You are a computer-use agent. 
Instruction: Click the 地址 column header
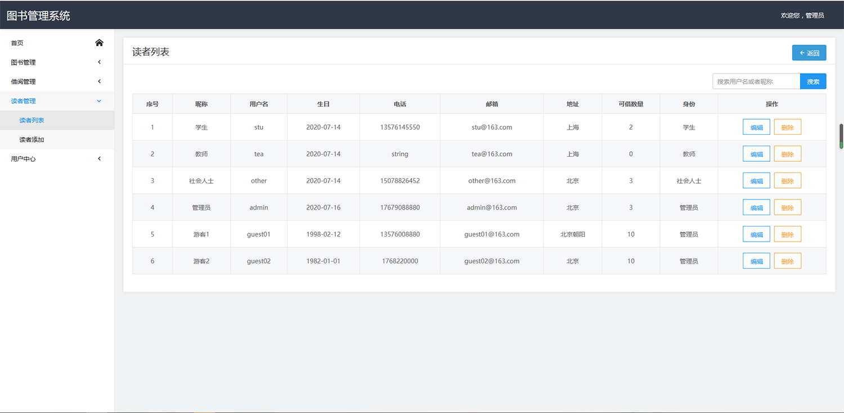pyautogui.click(x=573, y=104)
